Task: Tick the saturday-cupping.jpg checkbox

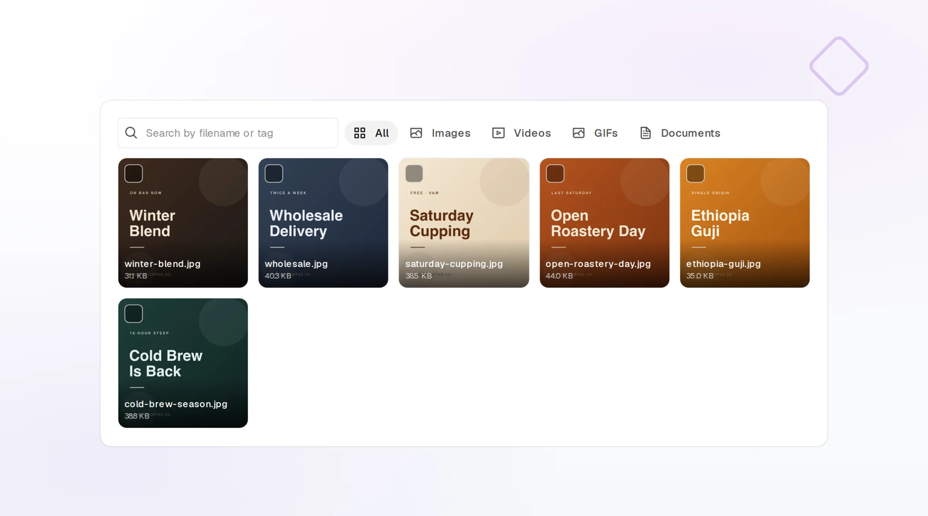Action: (x=414, y=174)
